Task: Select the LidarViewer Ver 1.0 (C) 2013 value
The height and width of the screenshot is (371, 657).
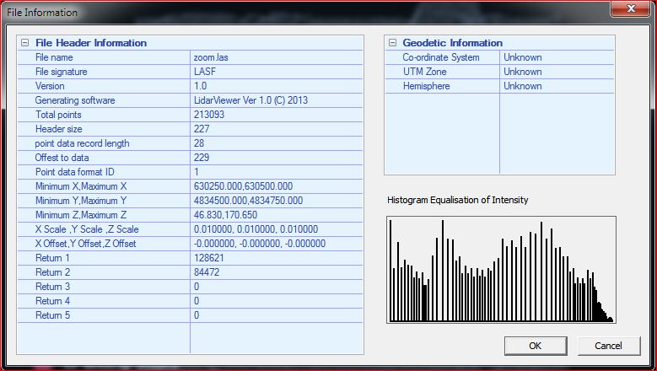Action: (x=251, y=100)
